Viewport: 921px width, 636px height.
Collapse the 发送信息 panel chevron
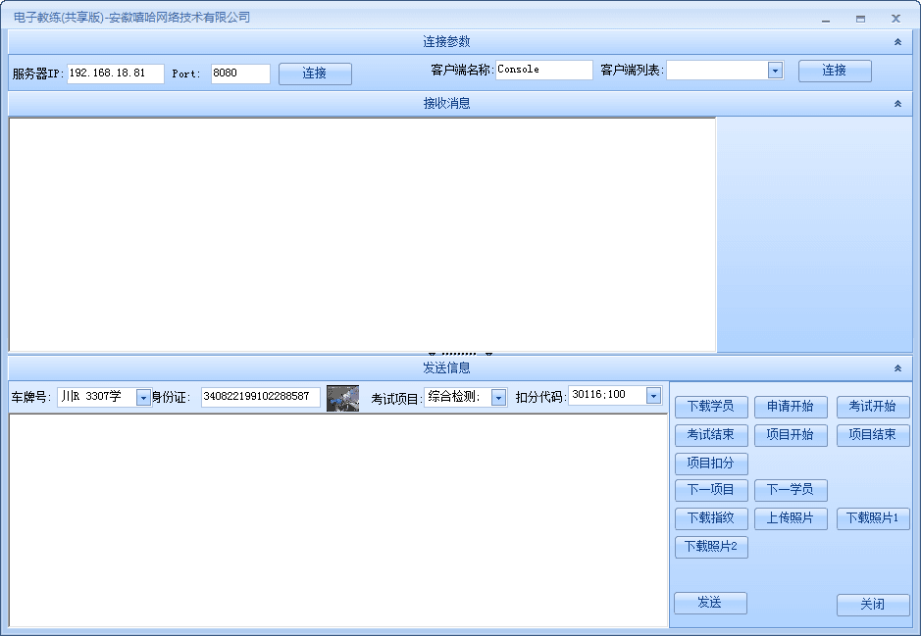897,368
